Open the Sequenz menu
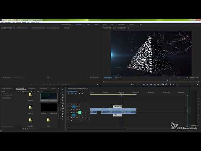The height and width of the screenshot is (151, 201). [18, 22]
